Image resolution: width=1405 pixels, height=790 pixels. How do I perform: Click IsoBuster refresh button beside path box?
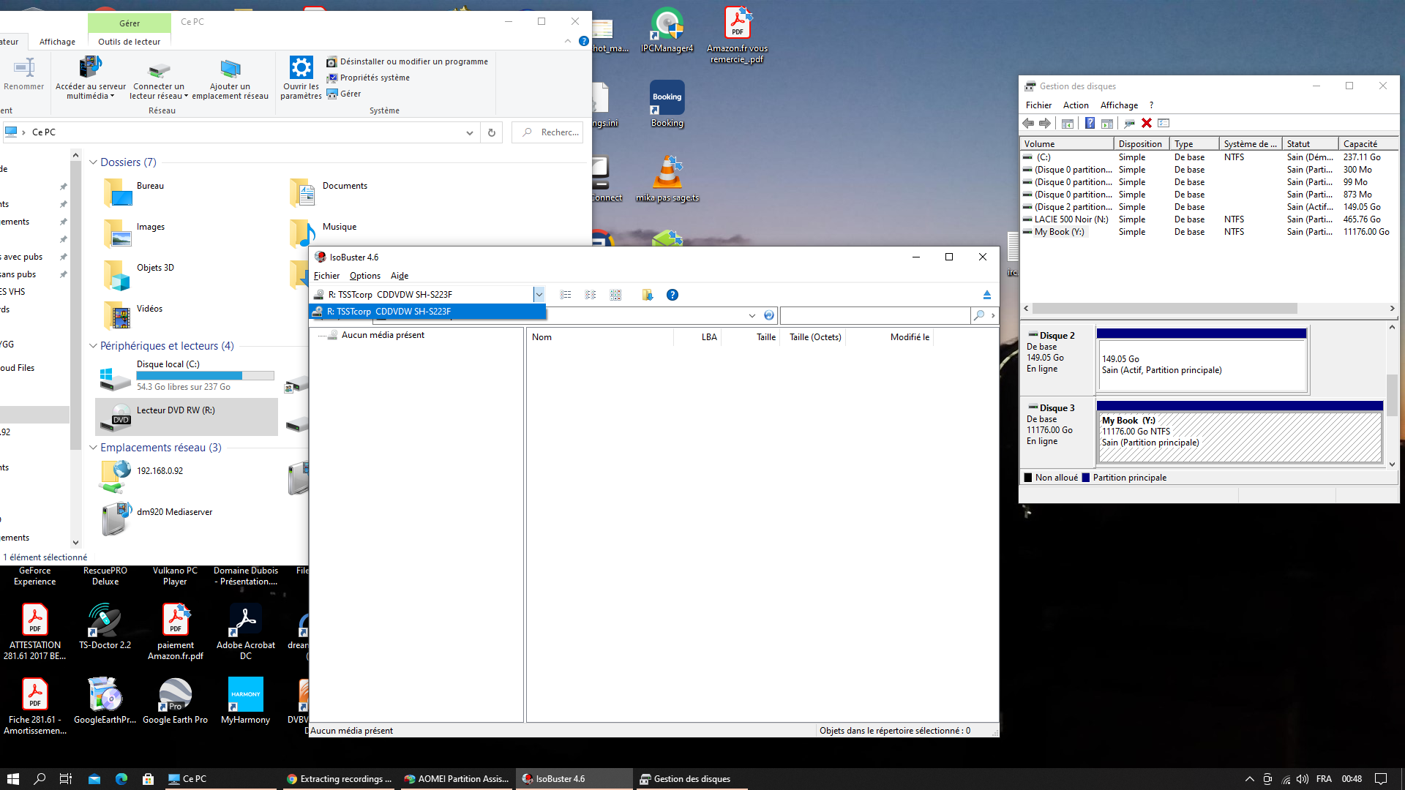click(768, 315)
